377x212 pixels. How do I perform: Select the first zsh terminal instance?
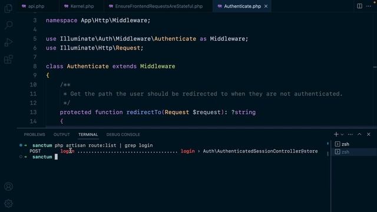point(353,144)
